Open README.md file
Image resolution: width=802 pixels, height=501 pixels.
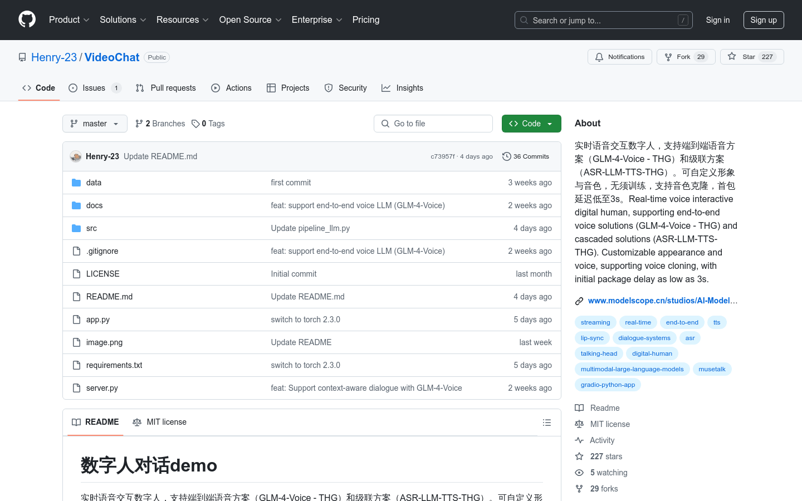click(110, 297)
